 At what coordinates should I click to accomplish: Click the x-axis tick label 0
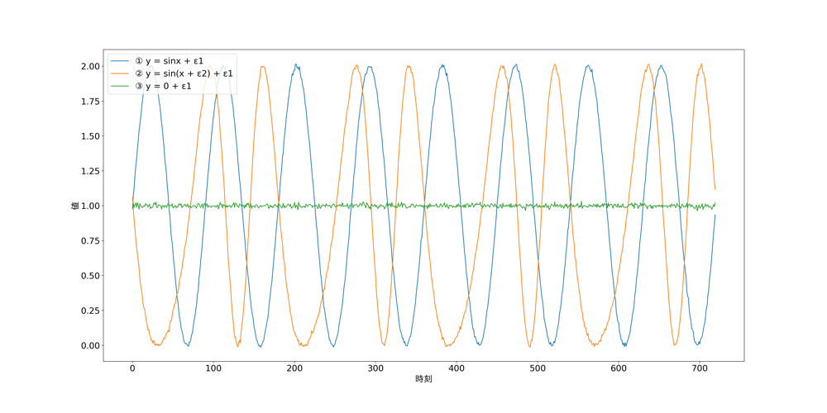[132, 368]
